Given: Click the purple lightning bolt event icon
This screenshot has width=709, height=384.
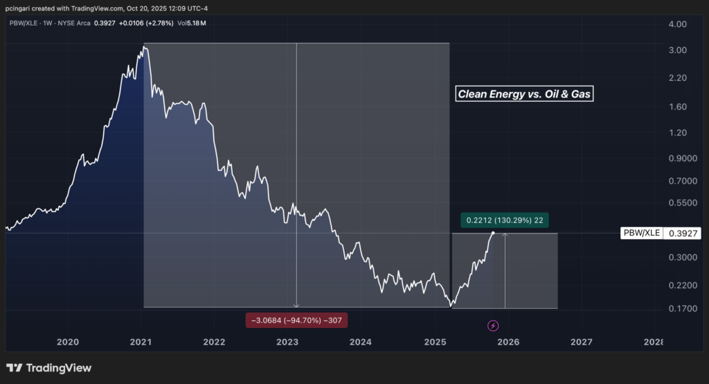Looking at the screenshot, I should click(493, 325).
